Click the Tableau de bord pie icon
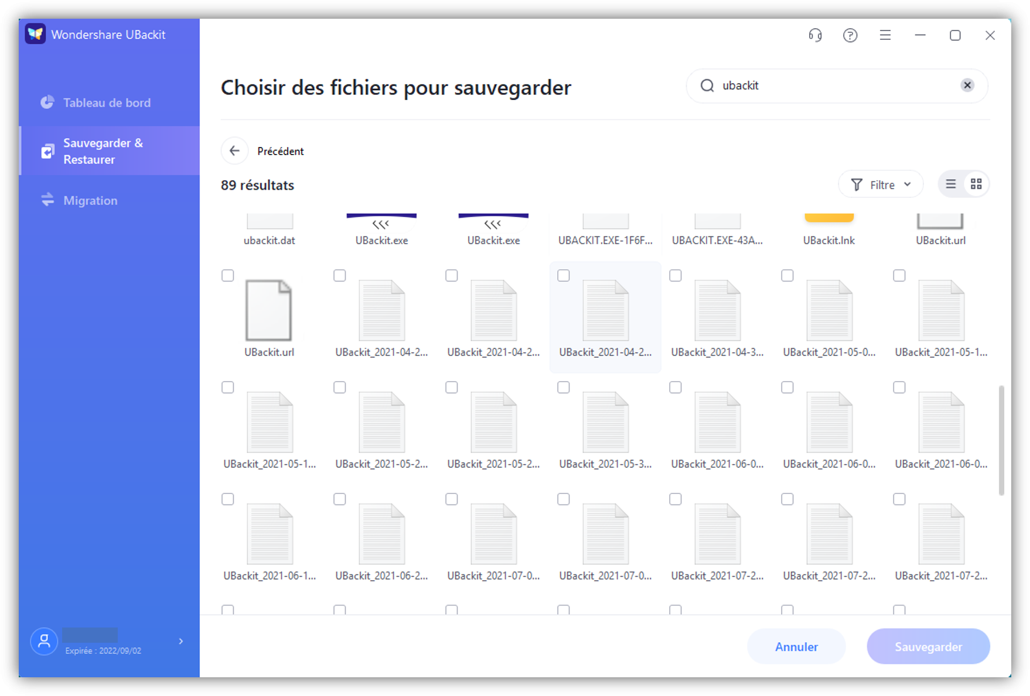1030x696 pixels. [x=47, y=102]
